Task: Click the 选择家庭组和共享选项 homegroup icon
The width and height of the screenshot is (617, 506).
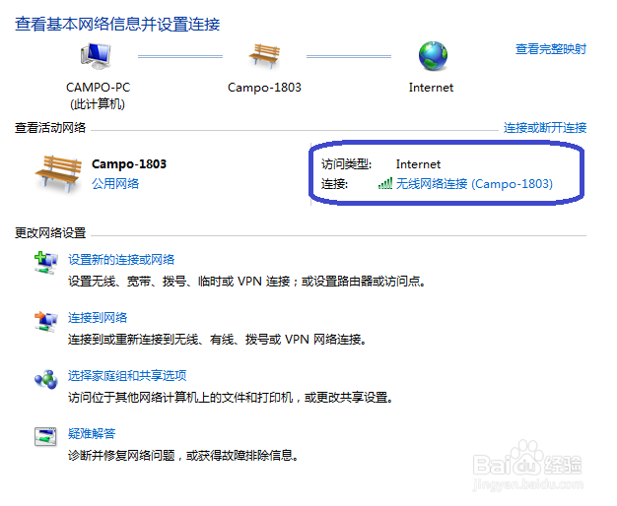Action: [46, 379]
